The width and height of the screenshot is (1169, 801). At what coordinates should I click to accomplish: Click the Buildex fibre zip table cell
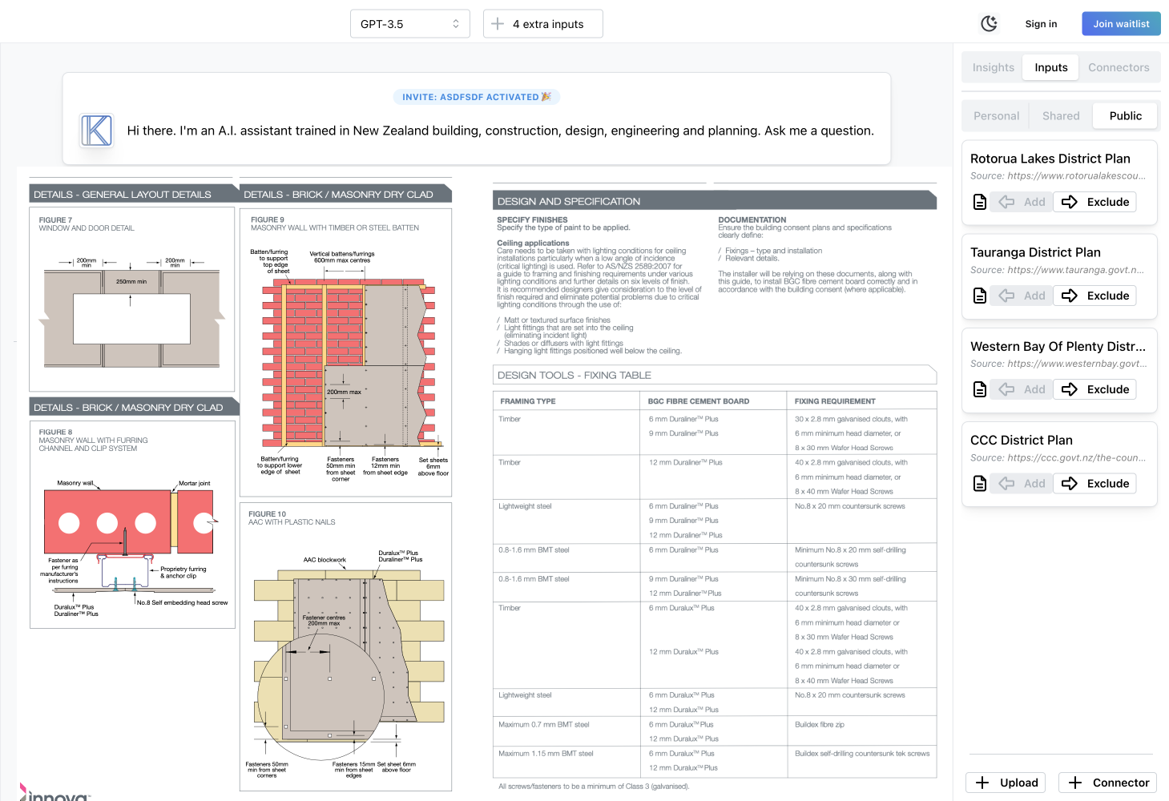tap(819, 724)
